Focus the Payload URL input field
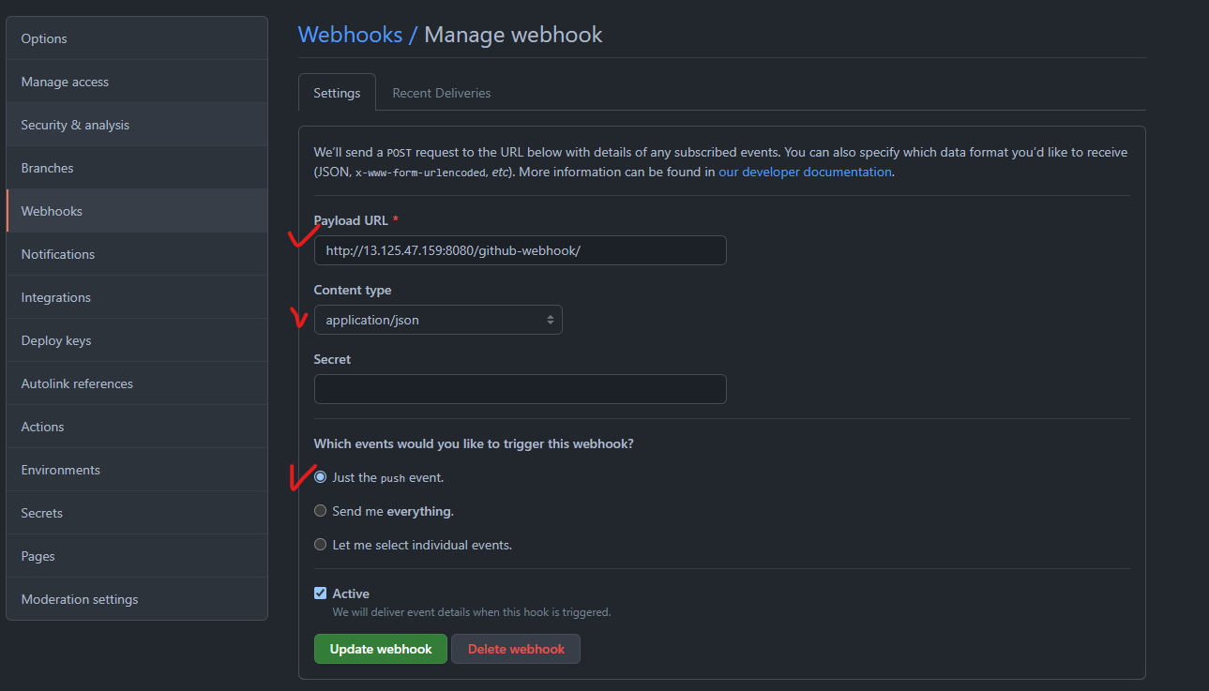The image size is (1209, 691). tap(520, 250)
